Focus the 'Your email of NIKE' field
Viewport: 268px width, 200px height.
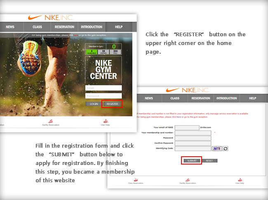tap(187, 128)
